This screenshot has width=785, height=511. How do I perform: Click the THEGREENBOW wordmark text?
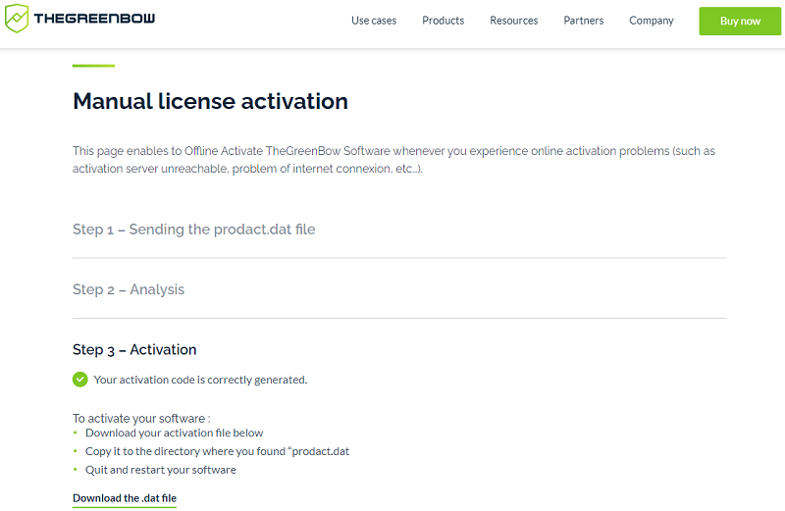[x=94, y=20]
